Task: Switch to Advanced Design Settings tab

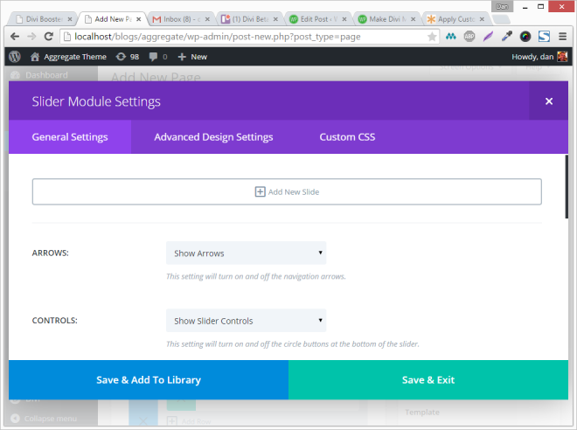Action: (213, 137)
